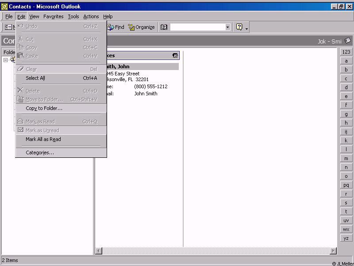This screenshot has width=354, height=266.
Task: Jump to contacts starting with f
Action: click(x=346, y=105)
